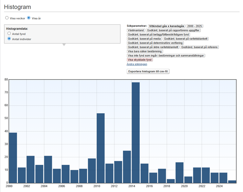Click the 'Västmanland' region tag
The width and height of the screenshot is (243, 192).
point(136,30)
